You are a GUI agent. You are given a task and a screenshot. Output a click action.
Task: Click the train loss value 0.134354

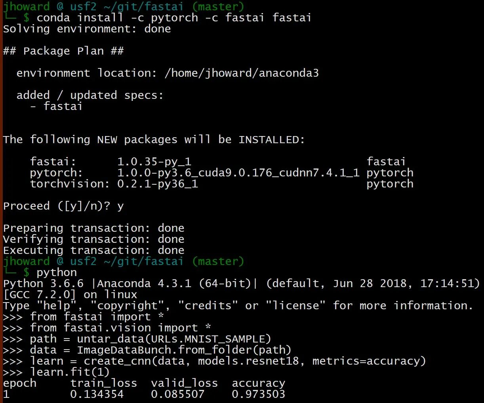[97, 394]
